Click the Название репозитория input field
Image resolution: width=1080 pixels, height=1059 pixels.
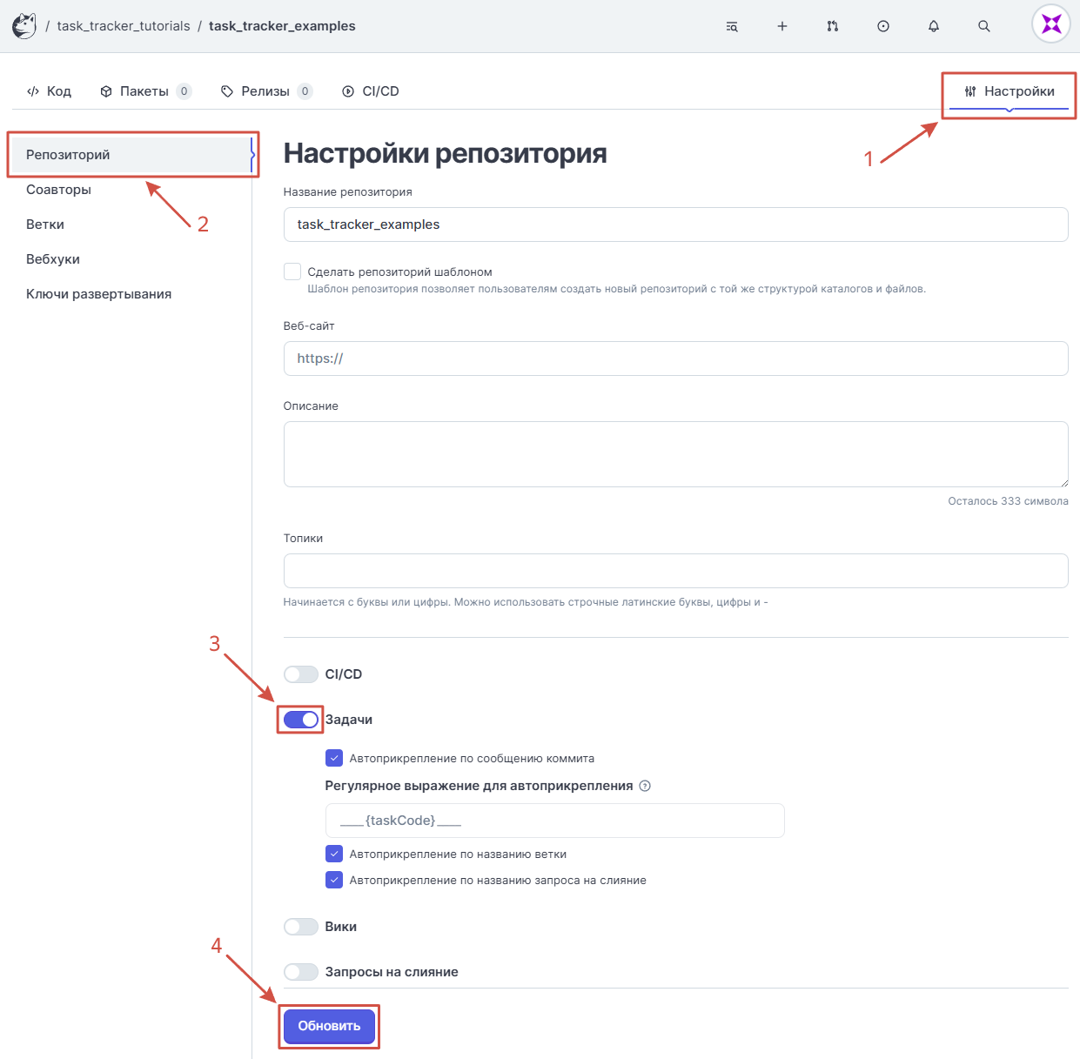675,225
